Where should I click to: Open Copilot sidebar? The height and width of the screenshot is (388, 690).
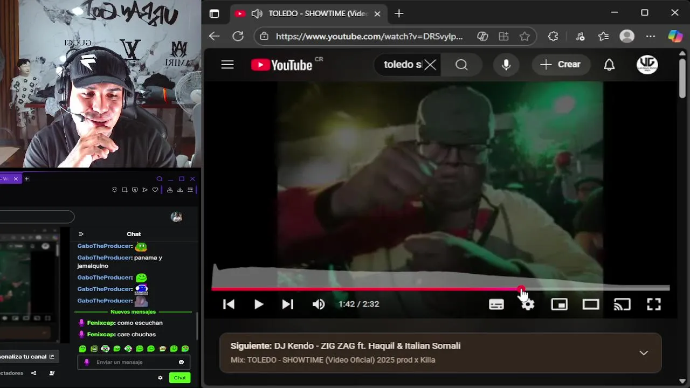click(675, 36)
